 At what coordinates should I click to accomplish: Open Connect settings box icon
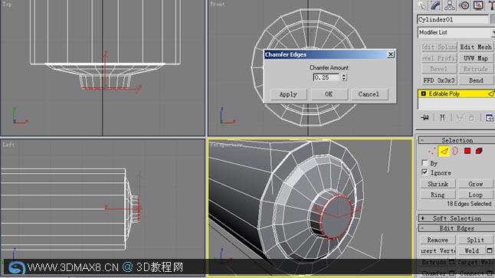(x=490, y=273)
